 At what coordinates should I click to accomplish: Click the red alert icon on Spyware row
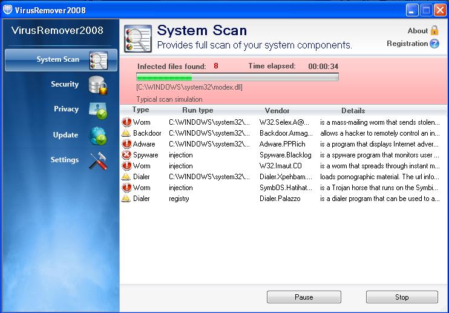pyautogui.click(x=126, y=155)
